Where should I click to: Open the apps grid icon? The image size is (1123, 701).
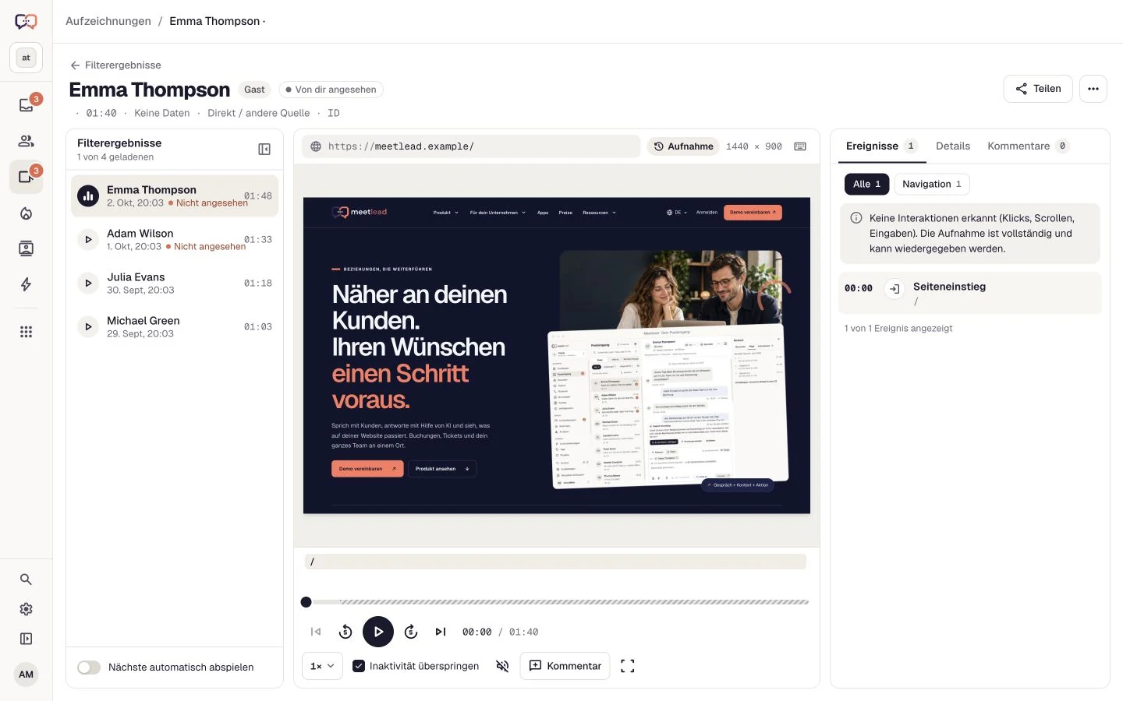click(26, 332)
